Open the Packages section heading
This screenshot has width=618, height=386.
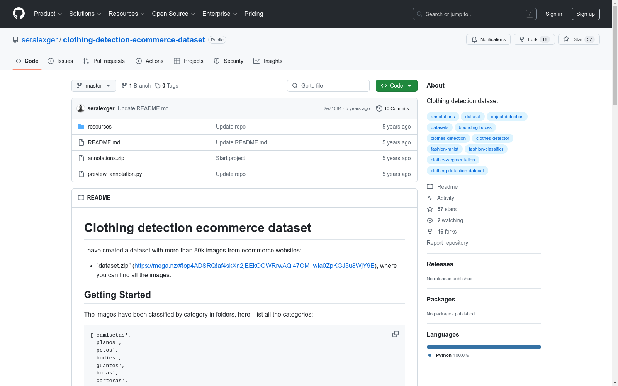(441, 300)
